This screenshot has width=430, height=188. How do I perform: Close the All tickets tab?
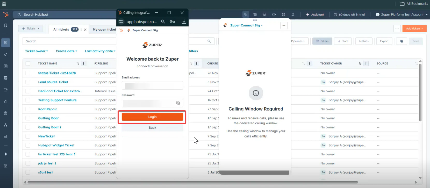pyautogui.click(x=85, y=30)
